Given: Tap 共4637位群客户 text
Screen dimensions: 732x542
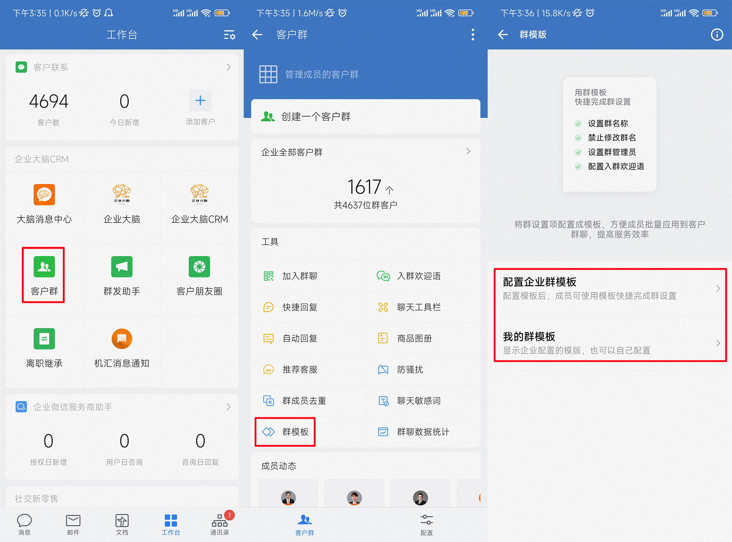Looking at the screenshot, I should click(366, 205).
